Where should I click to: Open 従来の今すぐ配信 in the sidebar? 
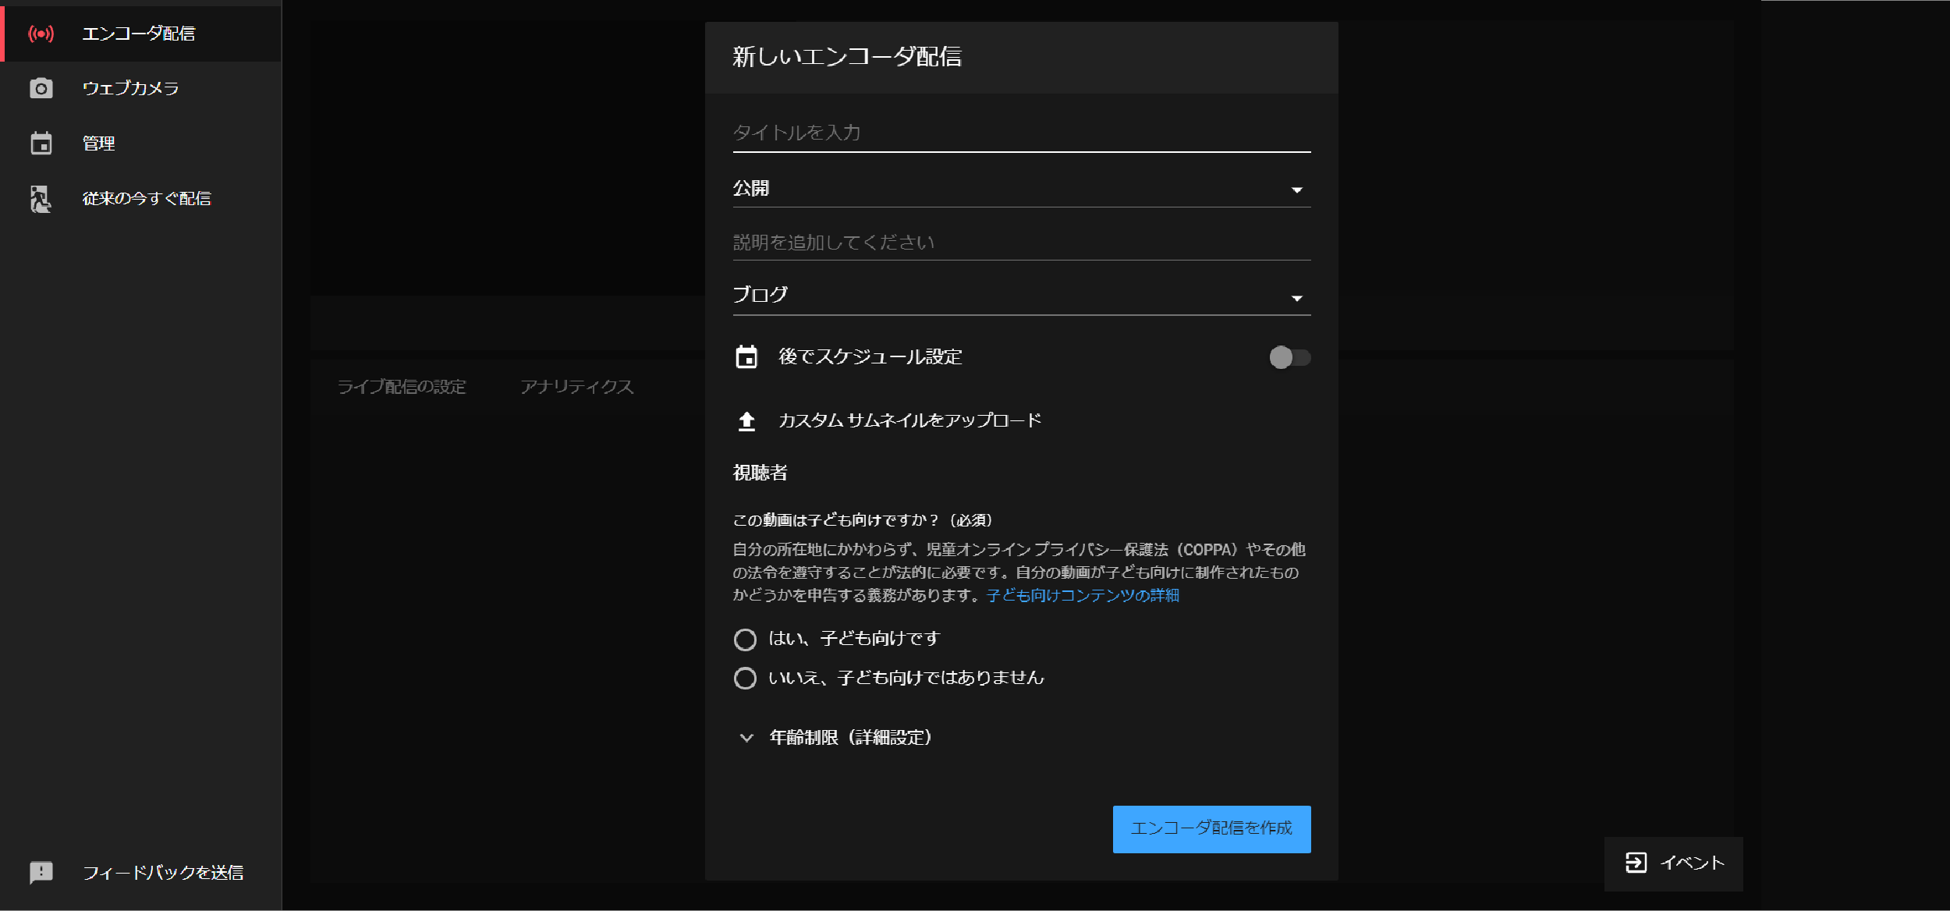click(x=140, y=199)
